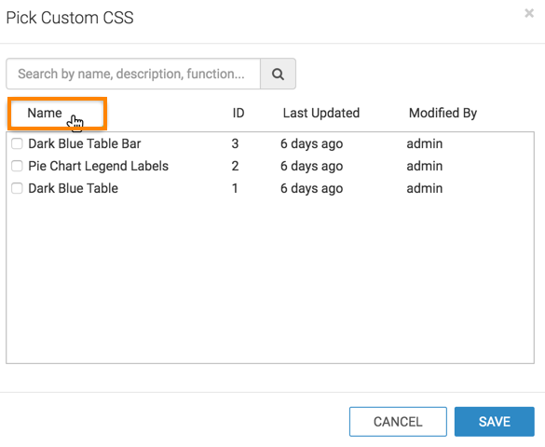545x447 pixels.
Task: Click the SAVE button
Action: (x=495, y=422)
